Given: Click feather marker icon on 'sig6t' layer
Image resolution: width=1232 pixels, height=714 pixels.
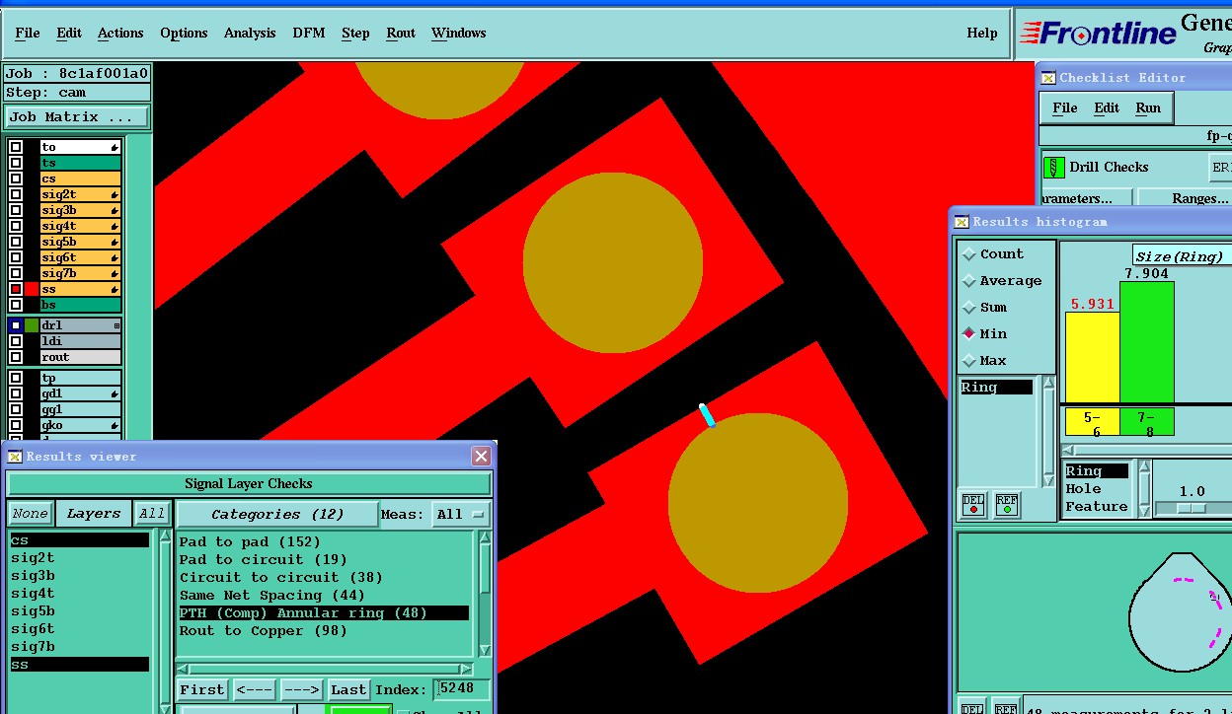Looking at the screenshot, I should [x=115, y=257].
